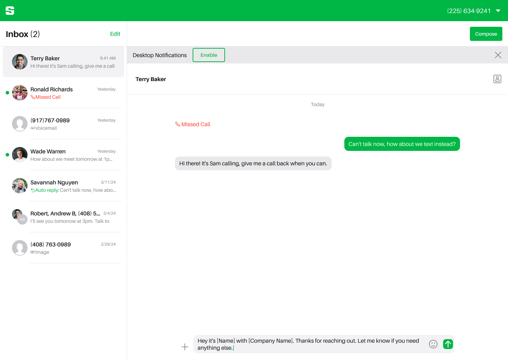The image size is (508, 361).
Task: Click the green send arrow icon
Action: (x=448, y=344)
